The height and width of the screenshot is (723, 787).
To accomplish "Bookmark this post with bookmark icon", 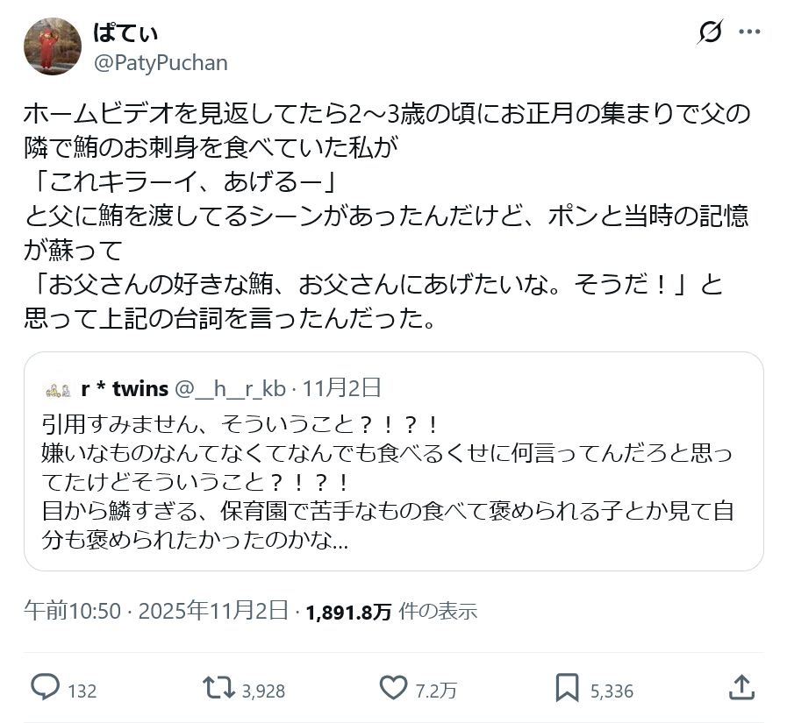I will (x=567, y=688).
